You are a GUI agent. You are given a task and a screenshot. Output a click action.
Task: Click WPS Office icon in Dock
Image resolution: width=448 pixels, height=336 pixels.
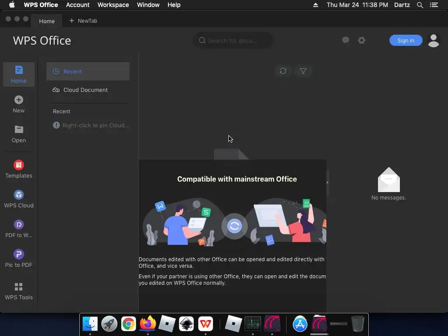pos(206,324)
